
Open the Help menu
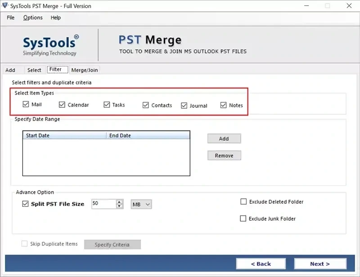click(x=55, y=18)
